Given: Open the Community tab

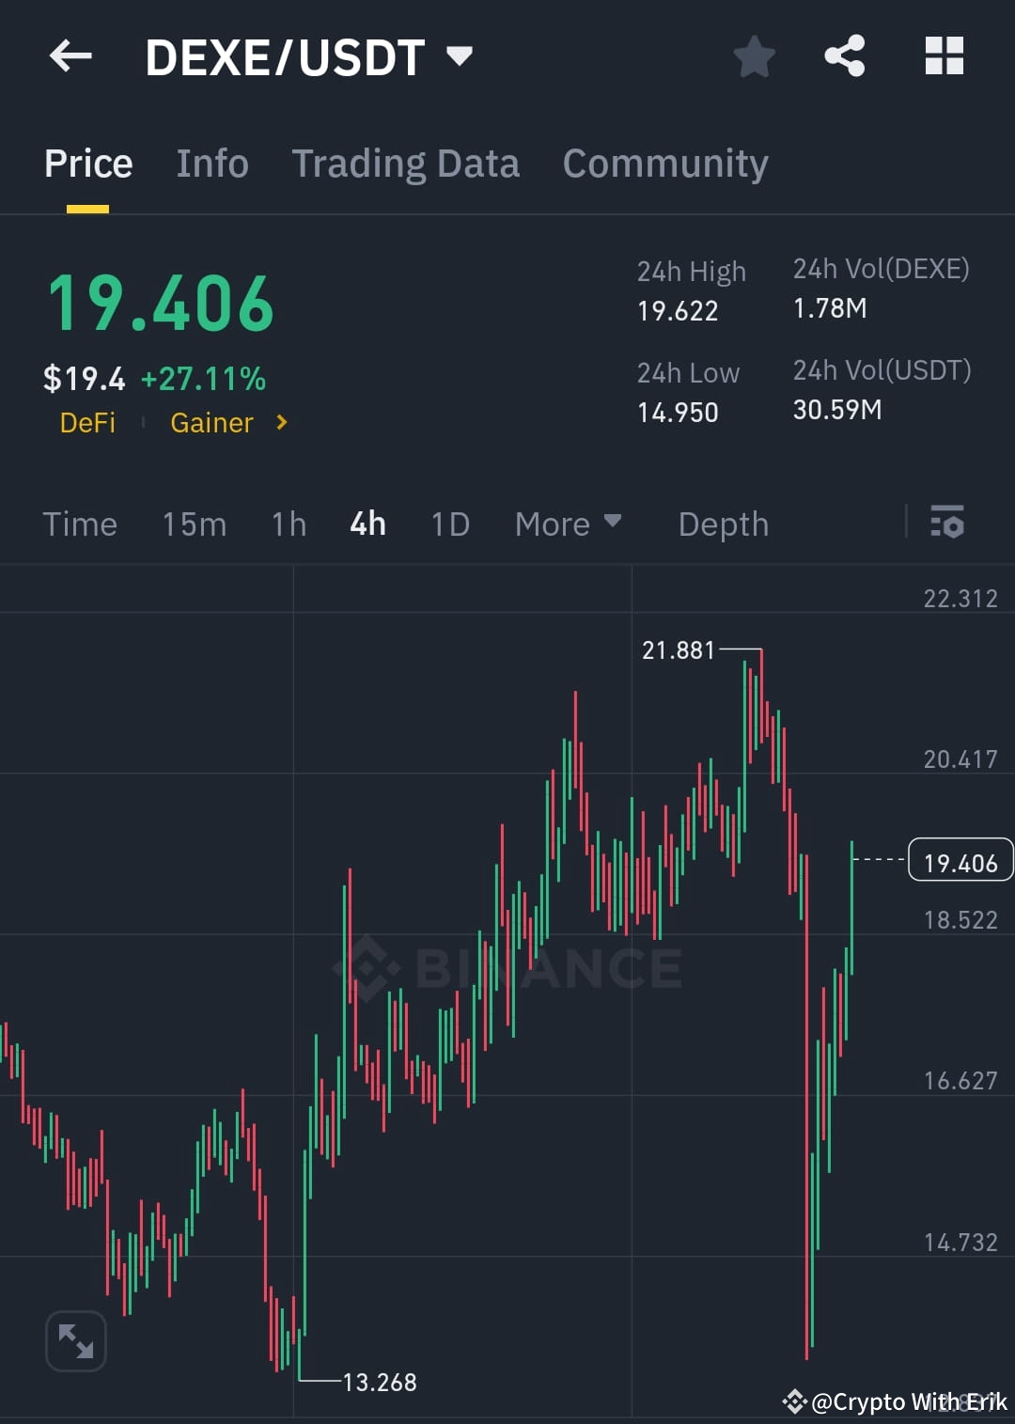Looking at the screenshot, I should 664,163.
